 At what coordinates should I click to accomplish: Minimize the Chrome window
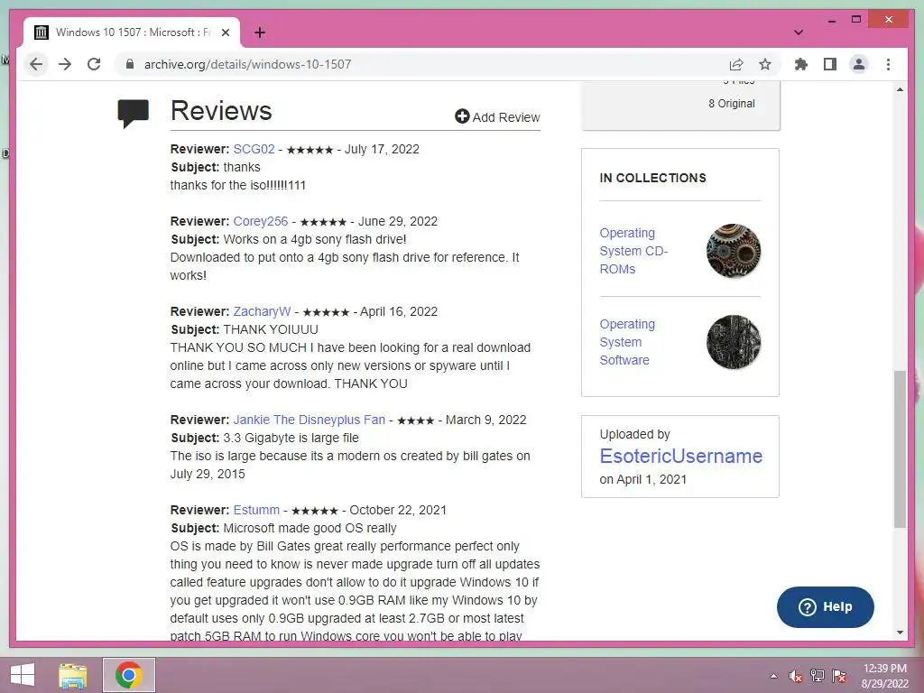pos(831,20)
